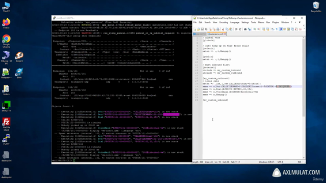The image size is (326, 183).
Task: Click the Zoom Out toolbar icon
Action: (258, 29)
